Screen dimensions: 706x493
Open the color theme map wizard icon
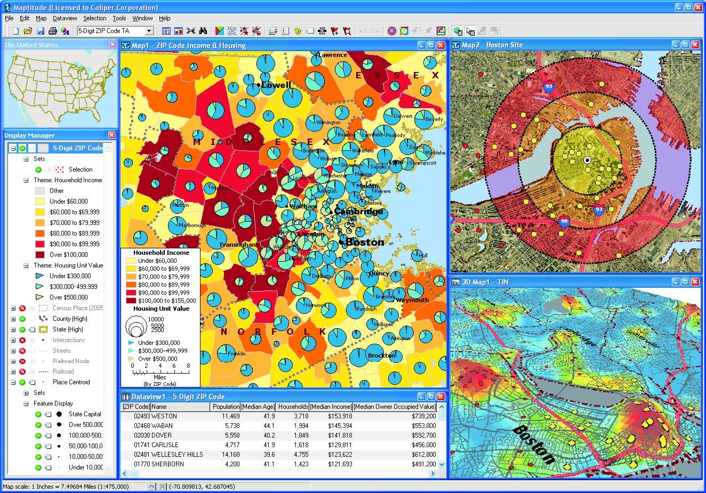[x=220, y=31]
